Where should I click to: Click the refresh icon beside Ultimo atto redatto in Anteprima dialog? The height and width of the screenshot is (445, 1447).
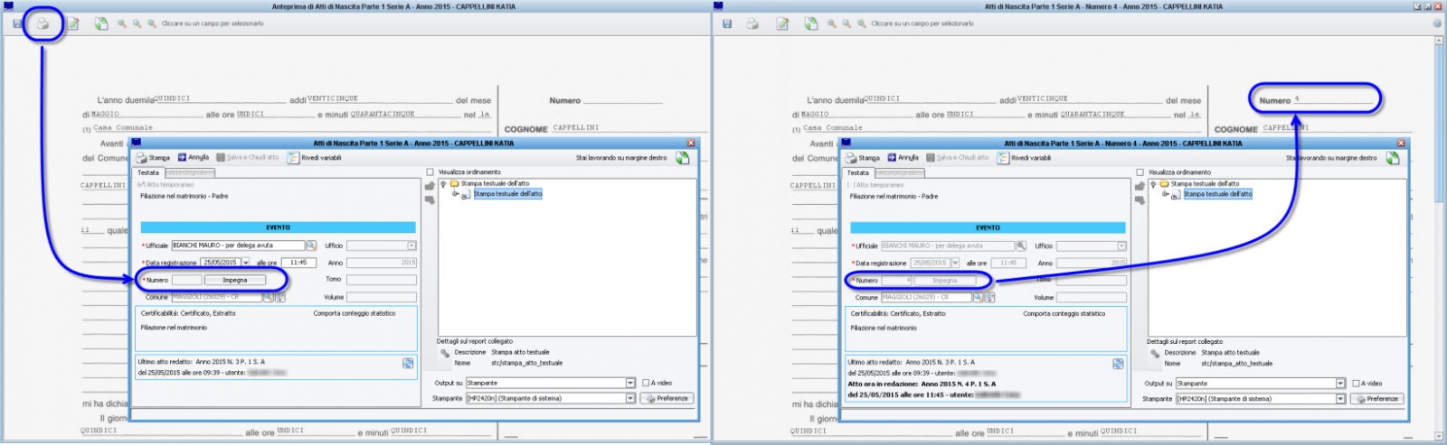[408, 363]
